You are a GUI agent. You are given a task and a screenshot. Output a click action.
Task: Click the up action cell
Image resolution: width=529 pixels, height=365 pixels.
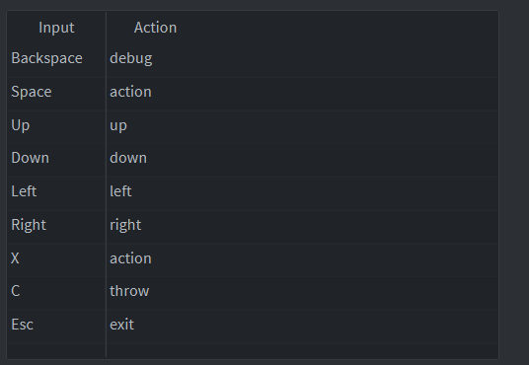302,125
